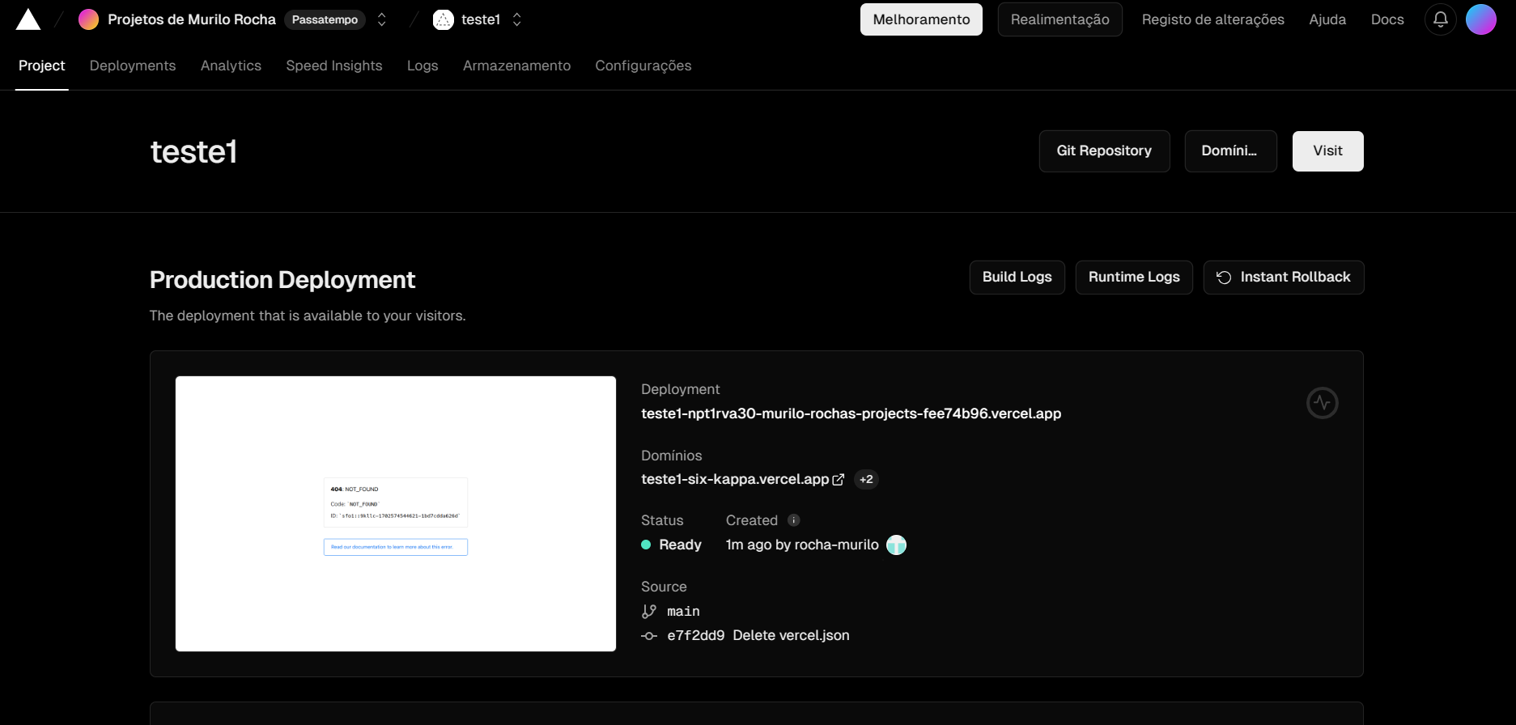Click the team avatar beside Projetos de Murilo Rocha

pyautogui.click(x=88, y=19)
